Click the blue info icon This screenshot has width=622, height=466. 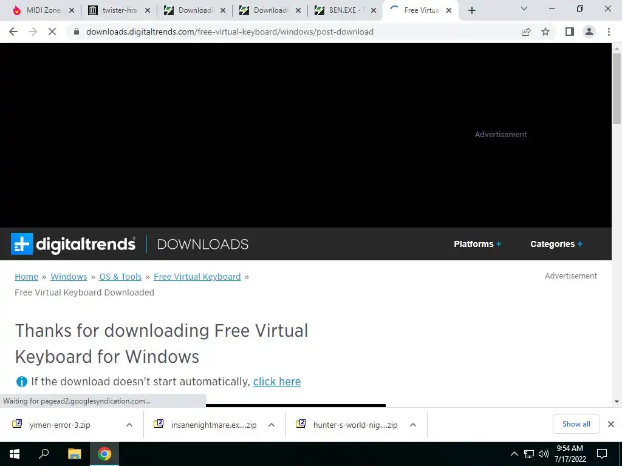pos(21,382)
